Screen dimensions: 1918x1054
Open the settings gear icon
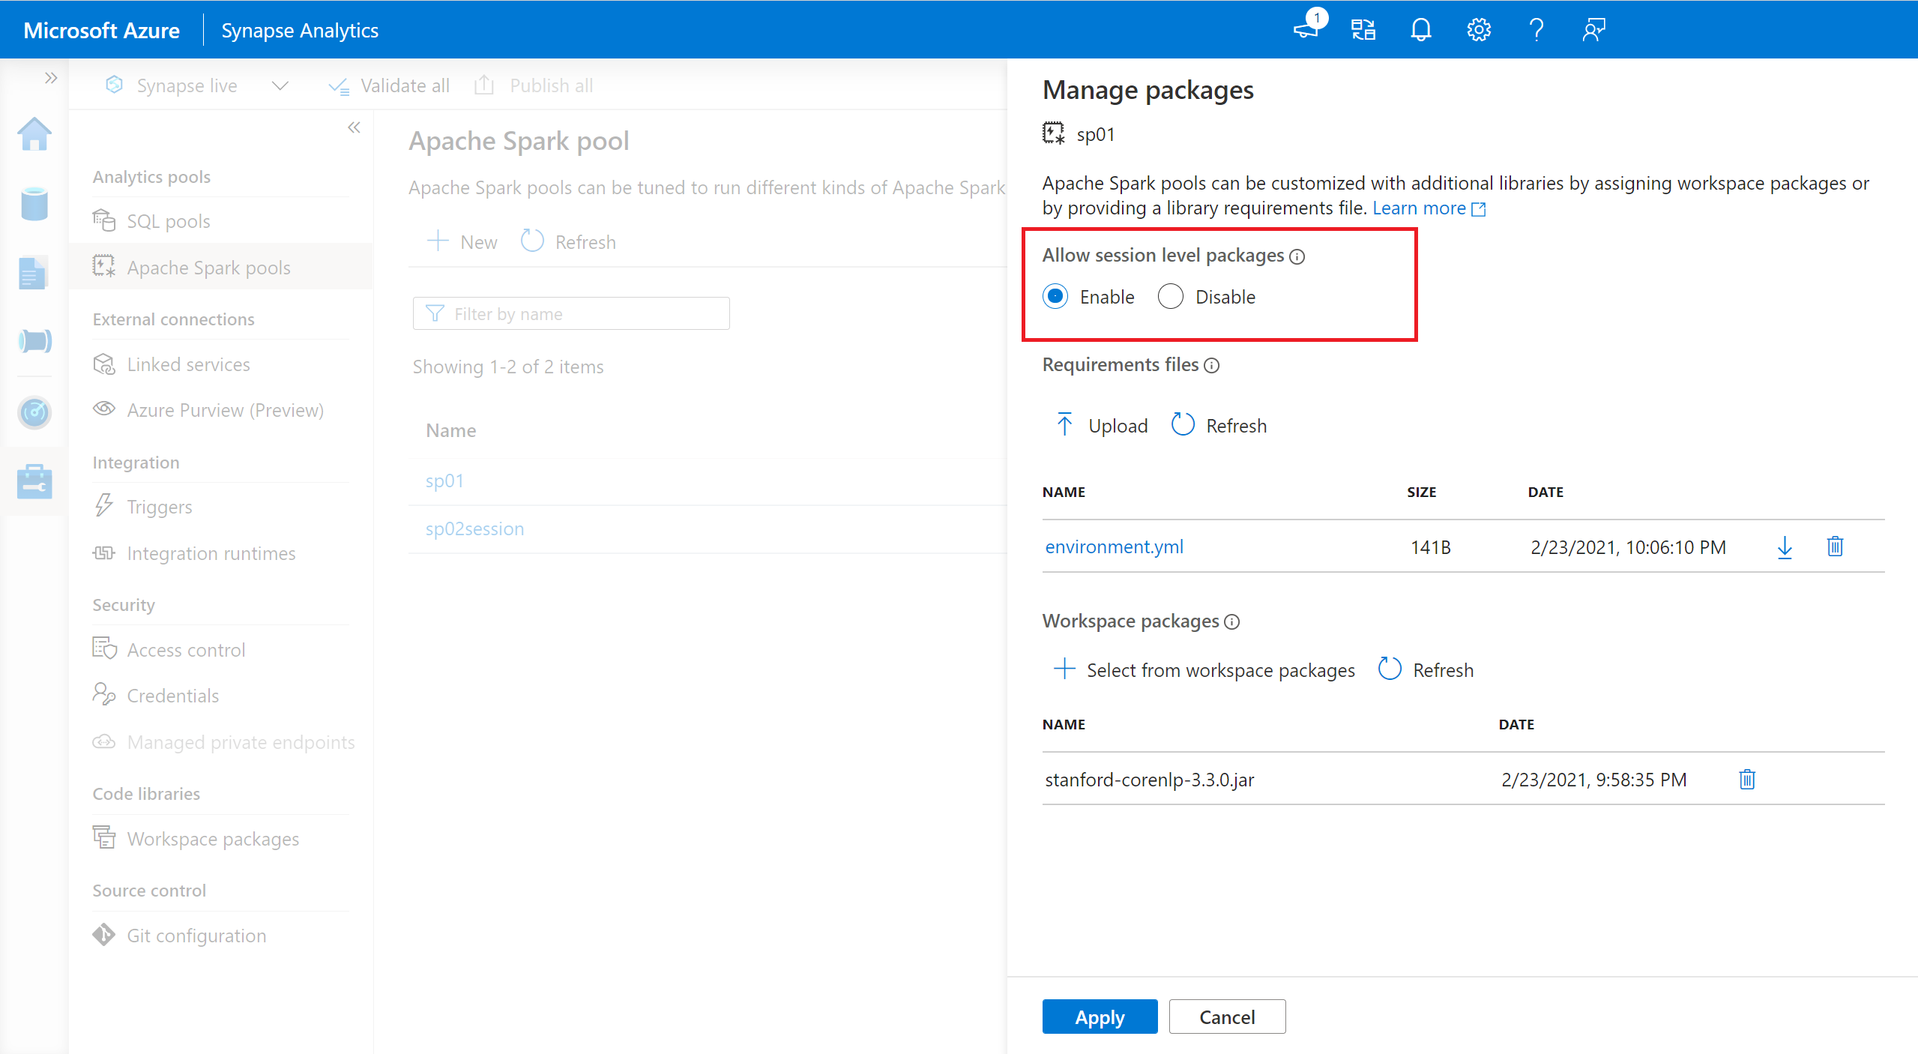[x=1479, y=30]
